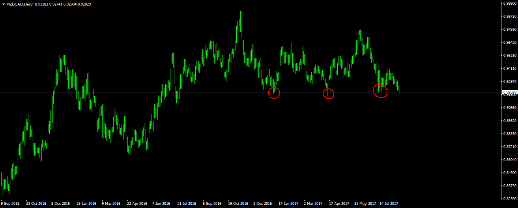Select the low price 0.92004 in header
The height and width of the screenshot is (208, 518).
[69, 4]
